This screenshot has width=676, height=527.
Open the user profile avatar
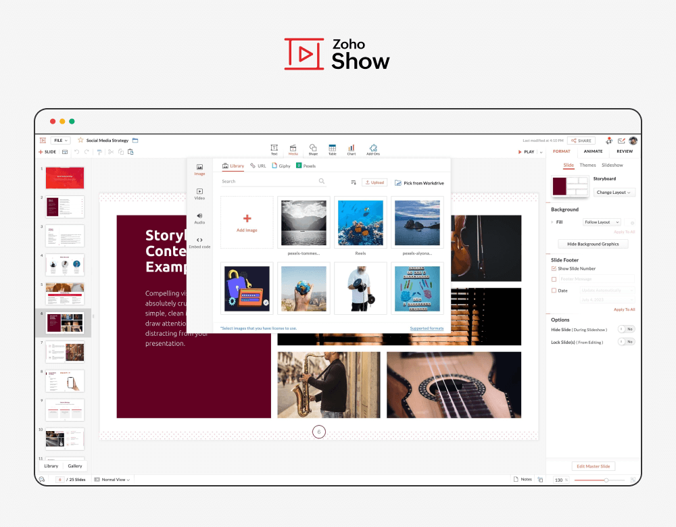click(x=633, y=141)
